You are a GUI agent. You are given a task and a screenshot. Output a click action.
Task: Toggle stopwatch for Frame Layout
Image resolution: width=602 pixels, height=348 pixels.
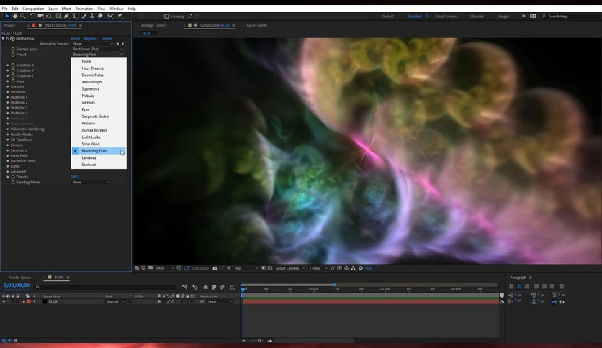[13, 49]
